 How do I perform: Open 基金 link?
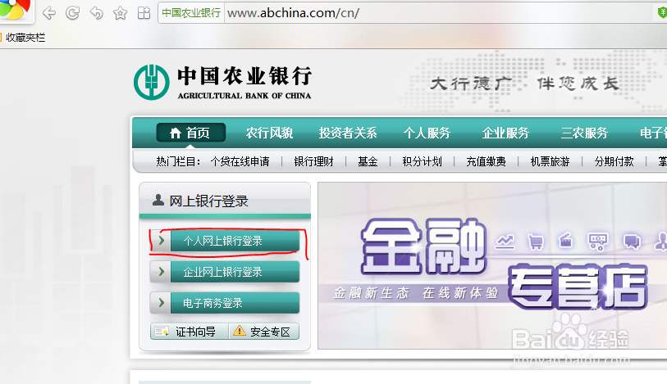click(368, 161)
